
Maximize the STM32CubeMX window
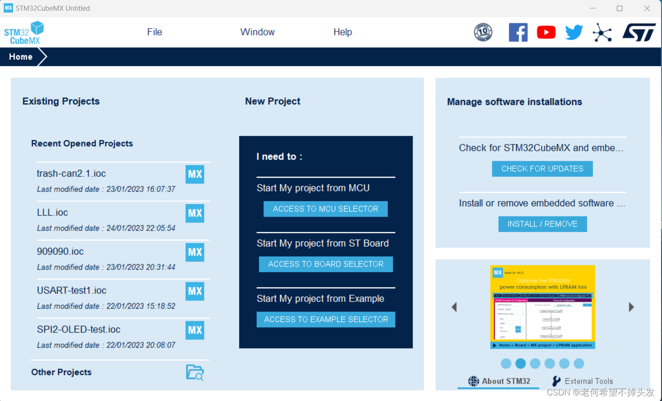(x=620, y=8)
